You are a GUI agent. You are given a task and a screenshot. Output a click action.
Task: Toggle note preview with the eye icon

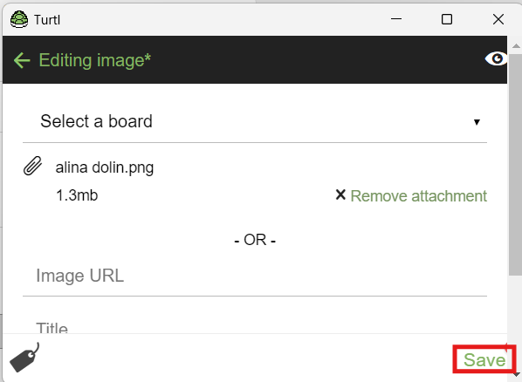(x=496, y=59)
